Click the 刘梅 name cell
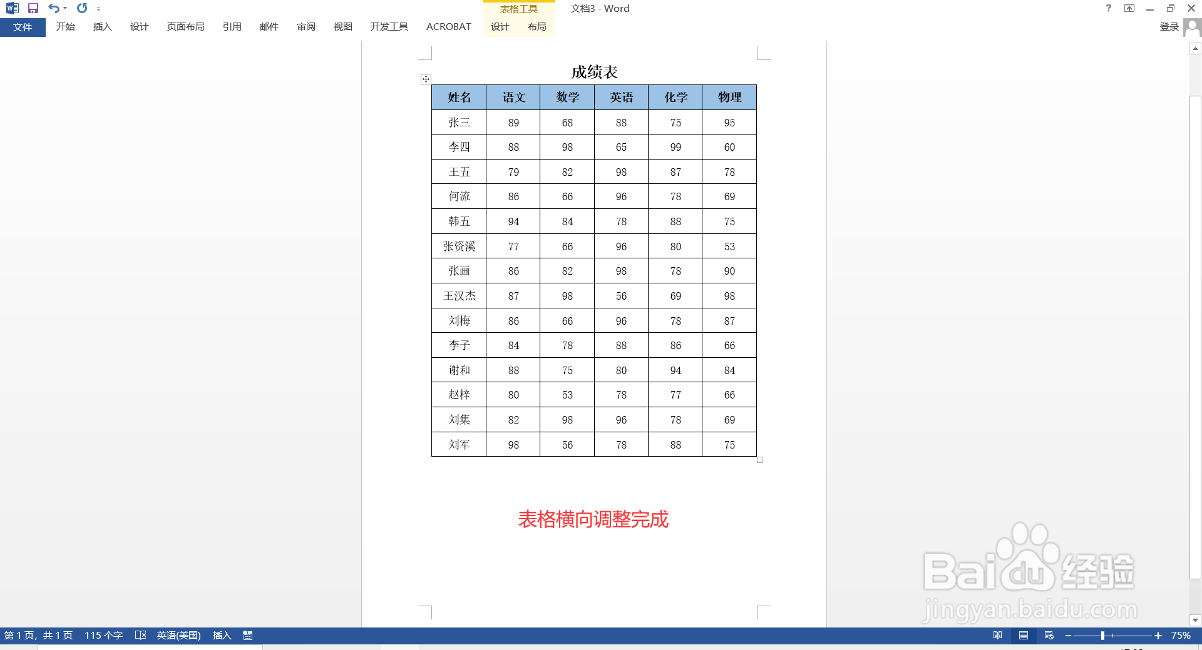 coord(459,321)
